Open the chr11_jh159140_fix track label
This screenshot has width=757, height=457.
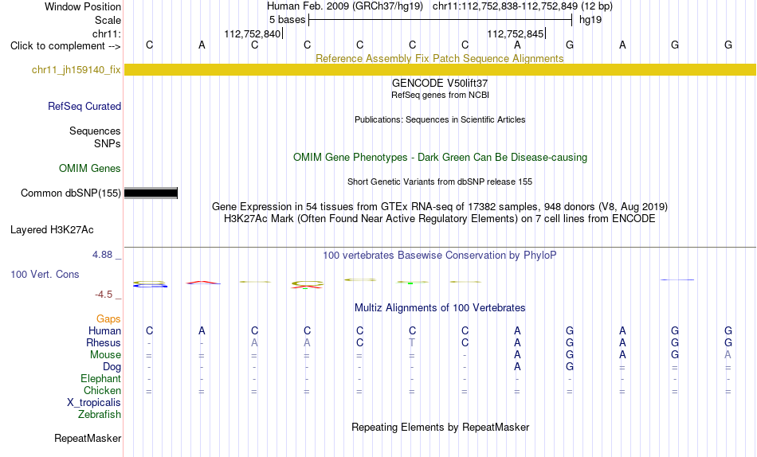76,69
